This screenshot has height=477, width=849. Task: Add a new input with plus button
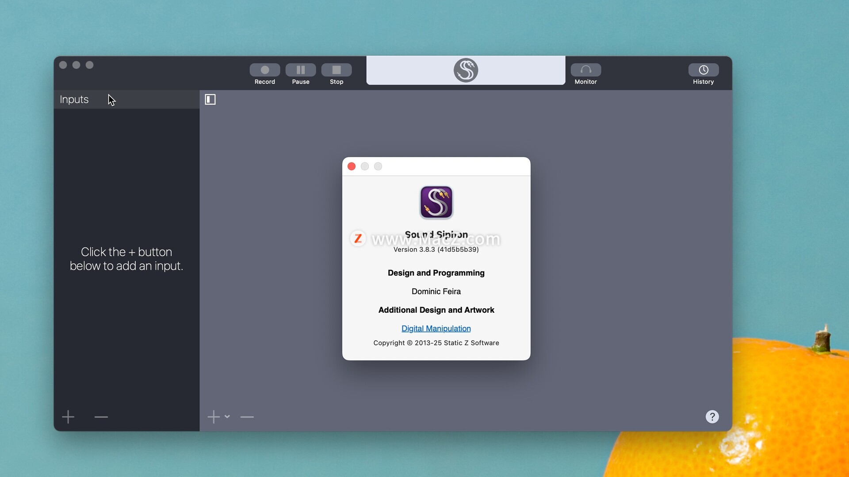coord(68,416)
